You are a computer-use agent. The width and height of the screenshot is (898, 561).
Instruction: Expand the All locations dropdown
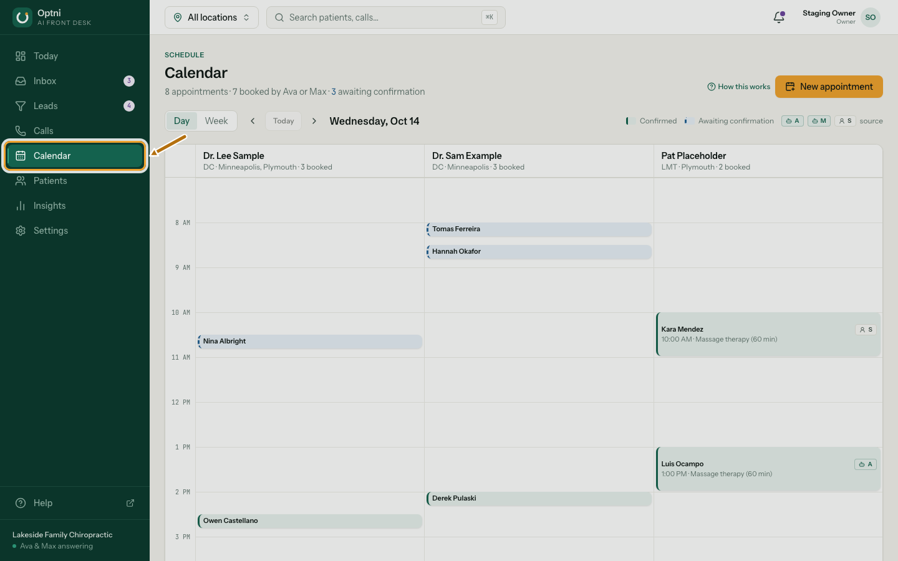pos(211,17)
